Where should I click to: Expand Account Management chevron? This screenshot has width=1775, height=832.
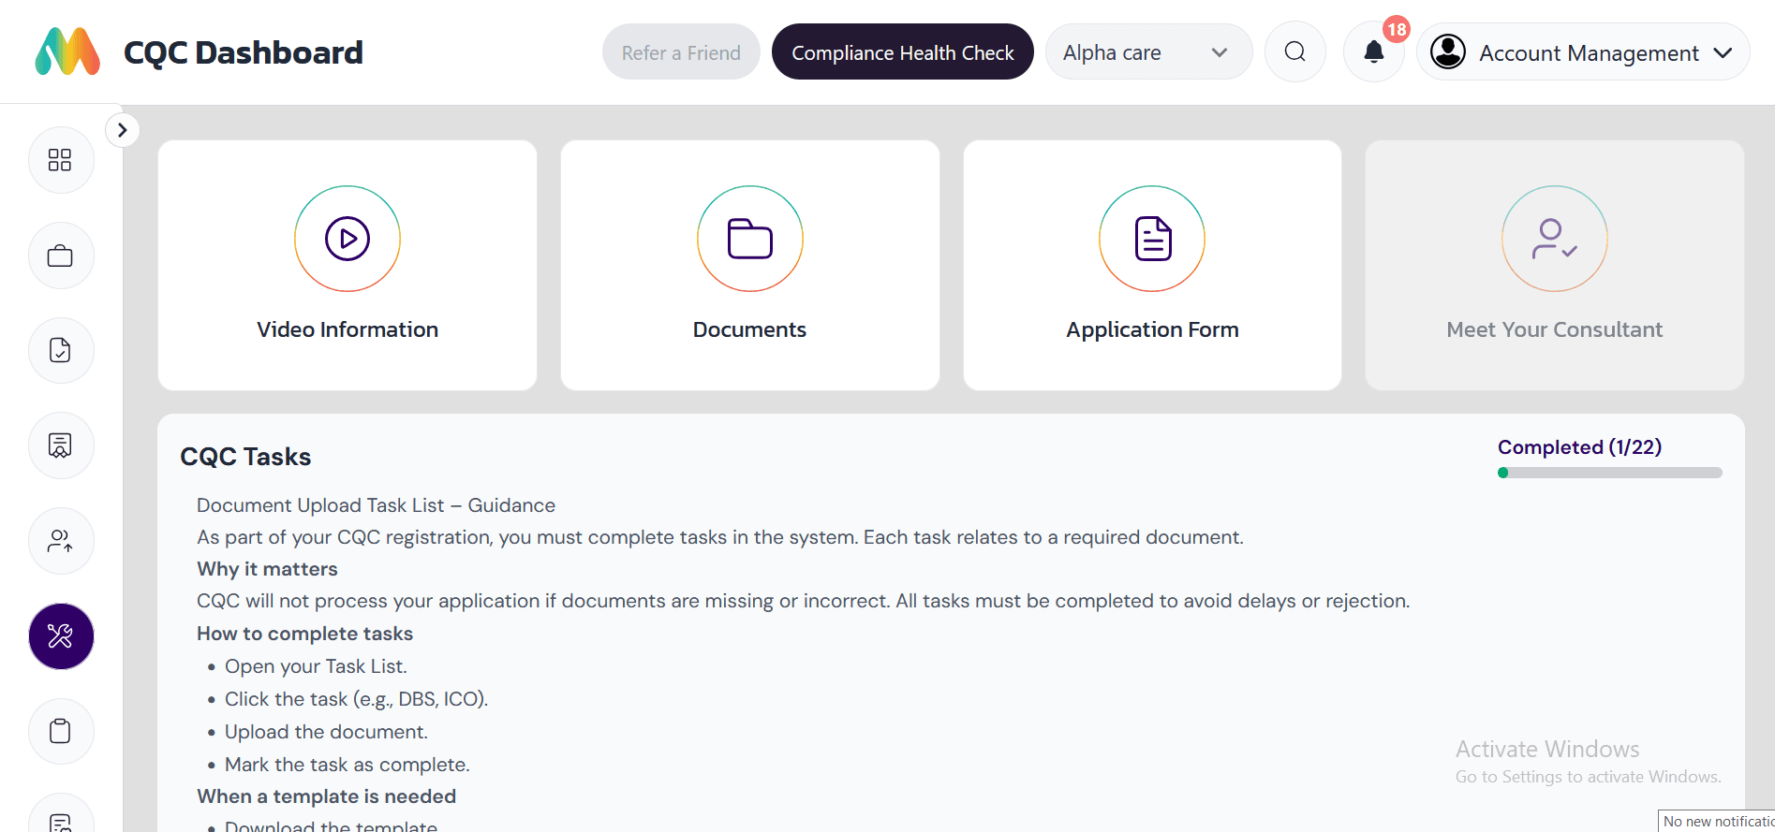point(1723,52)
